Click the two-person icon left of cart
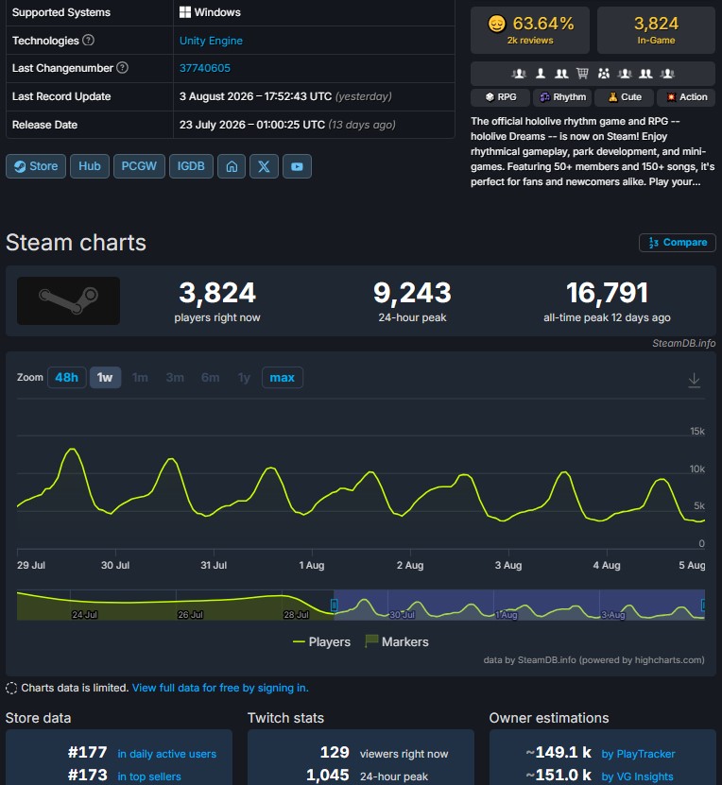This screenshot has width=722, height=785. coord(561,74)
